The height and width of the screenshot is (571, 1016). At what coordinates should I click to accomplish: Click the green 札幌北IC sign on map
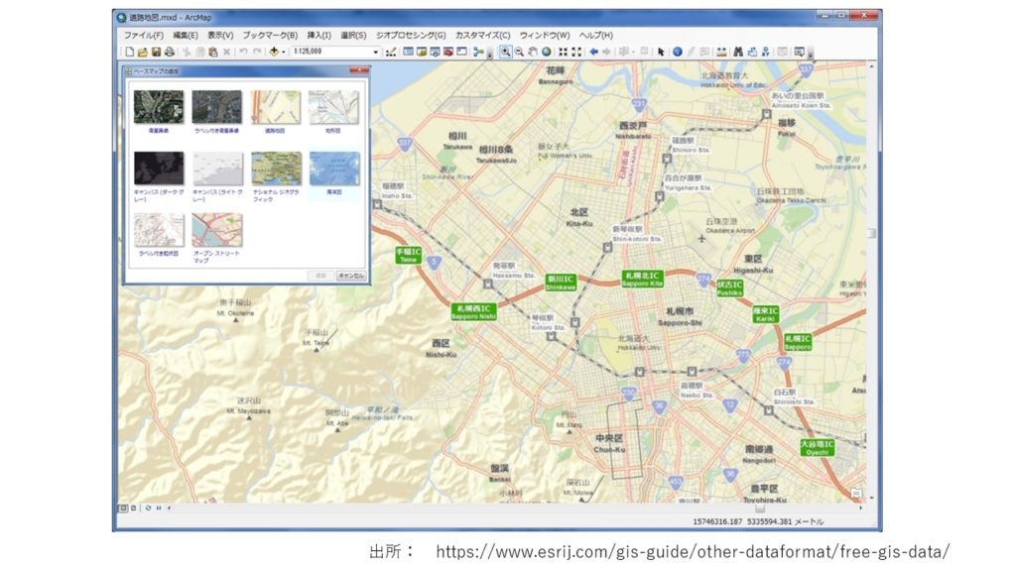pyautogui.click(x=642, y=279)
